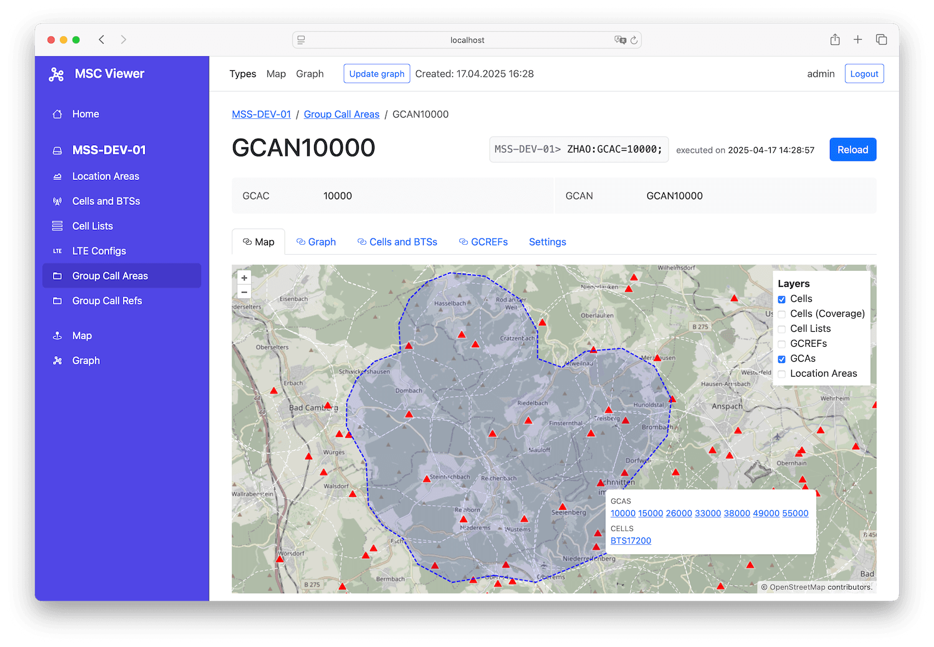The width and height of the screenshot is (934, 647).
Task: Open the GCREFs tab
Action: point(484,242)
